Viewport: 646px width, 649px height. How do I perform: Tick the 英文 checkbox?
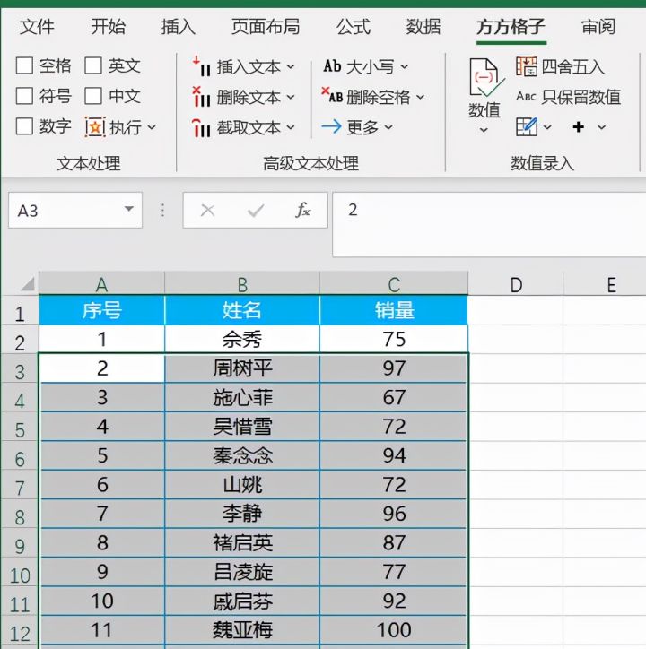[x=93, y=65]
